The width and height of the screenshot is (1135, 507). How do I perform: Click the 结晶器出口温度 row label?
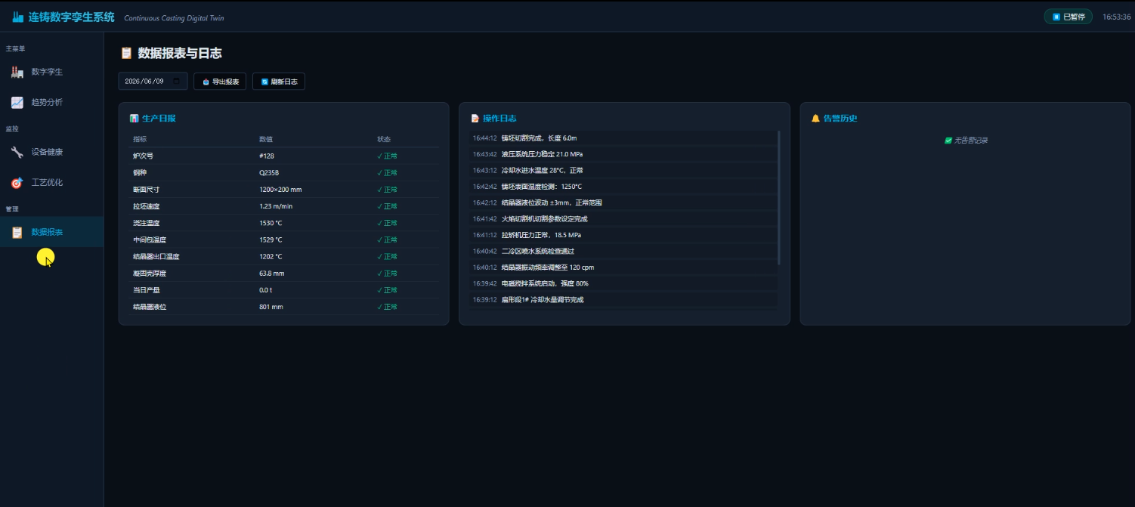point(156,256)
